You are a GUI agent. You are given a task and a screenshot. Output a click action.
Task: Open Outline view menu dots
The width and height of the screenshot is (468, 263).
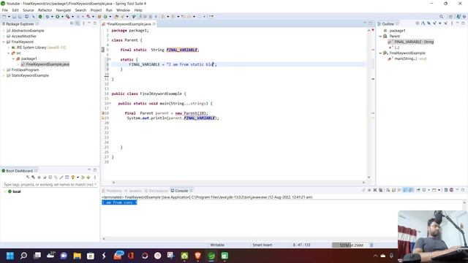click(x=452, y=23)
